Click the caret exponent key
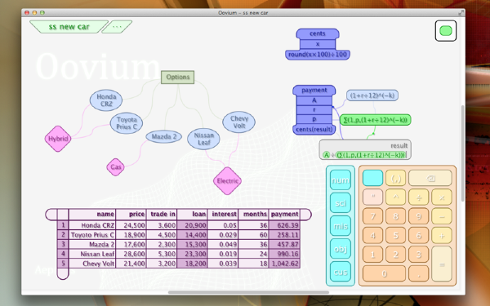This screenshot has width=490, height=306. pos(395,197)
